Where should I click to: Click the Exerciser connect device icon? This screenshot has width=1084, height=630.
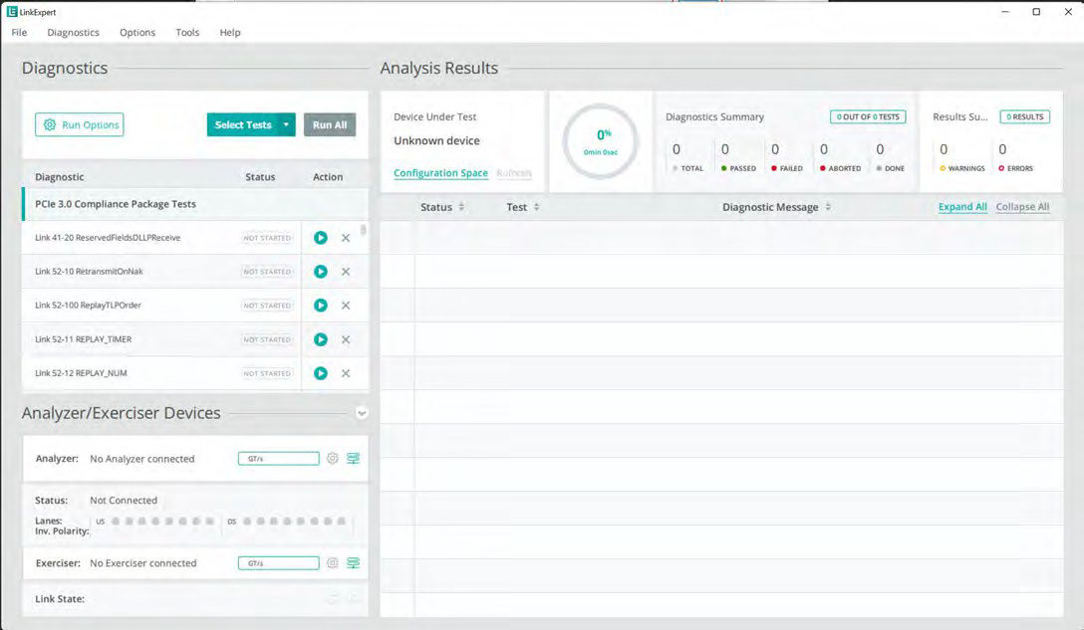click(353, 563)
